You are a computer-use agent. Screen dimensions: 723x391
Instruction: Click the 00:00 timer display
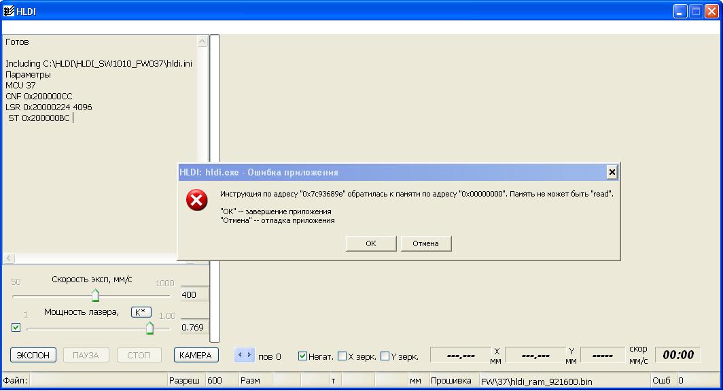pyautogui.click(x=678, y=354)
